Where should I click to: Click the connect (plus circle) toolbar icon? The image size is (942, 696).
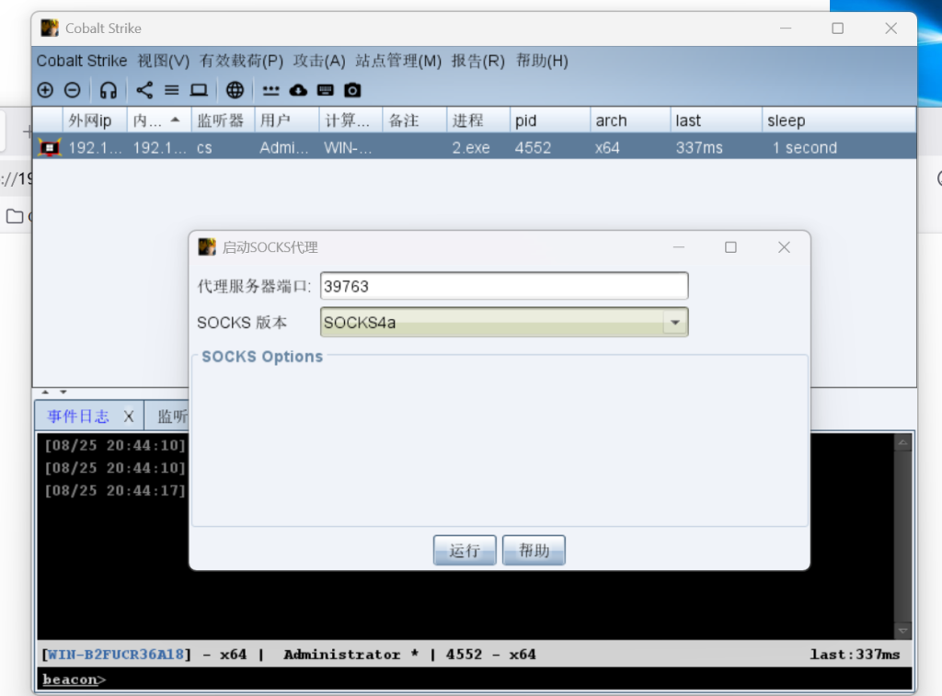pos(45,90)
